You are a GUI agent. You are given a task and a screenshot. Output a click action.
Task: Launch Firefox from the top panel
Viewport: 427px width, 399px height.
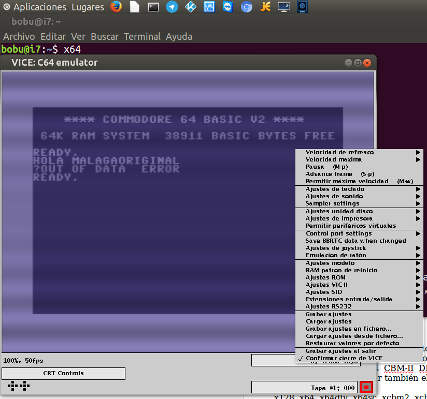[x=116, y=7]
